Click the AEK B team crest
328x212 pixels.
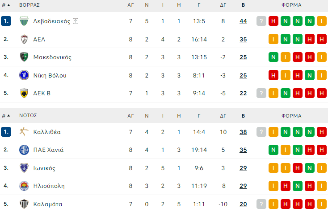pyautogui.click(x=24, y=93)
